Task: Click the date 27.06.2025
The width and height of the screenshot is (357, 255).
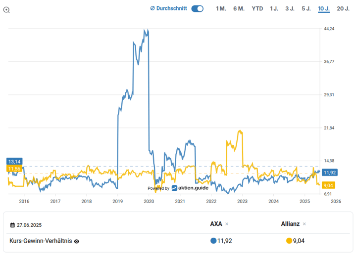Action: [29, 225]
